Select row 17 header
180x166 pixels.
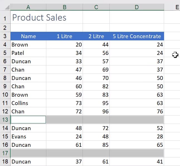5,153
